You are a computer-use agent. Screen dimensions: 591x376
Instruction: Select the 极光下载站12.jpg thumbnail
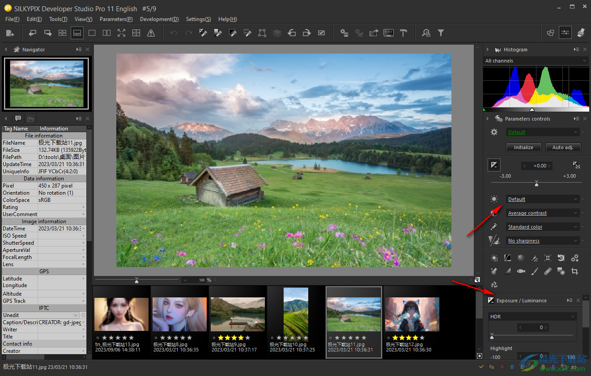(x=412, y=314)
